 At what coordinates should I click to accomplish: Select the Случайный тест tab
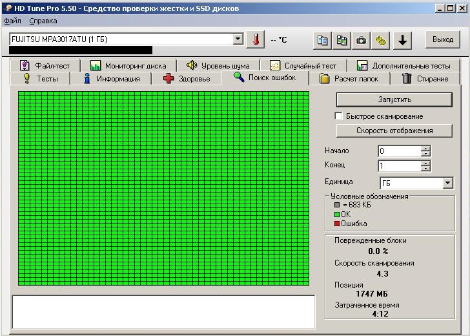click(x=303, y=65)
